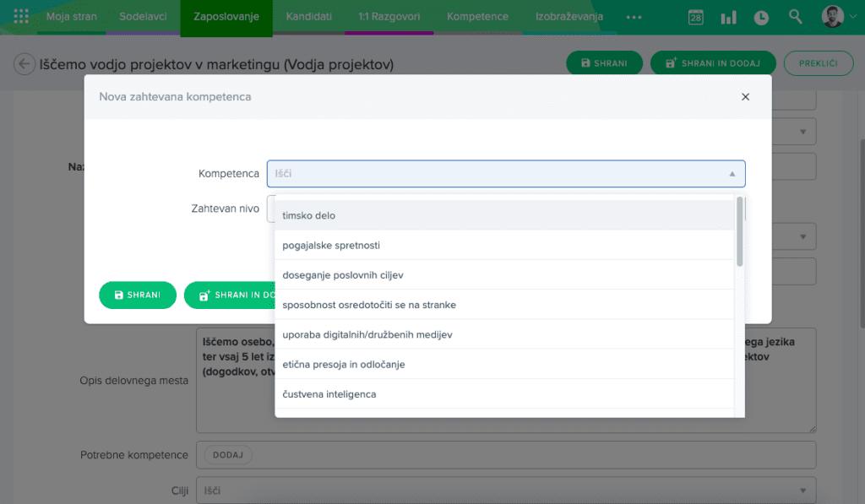Click the clock time tracking icon

760,17
